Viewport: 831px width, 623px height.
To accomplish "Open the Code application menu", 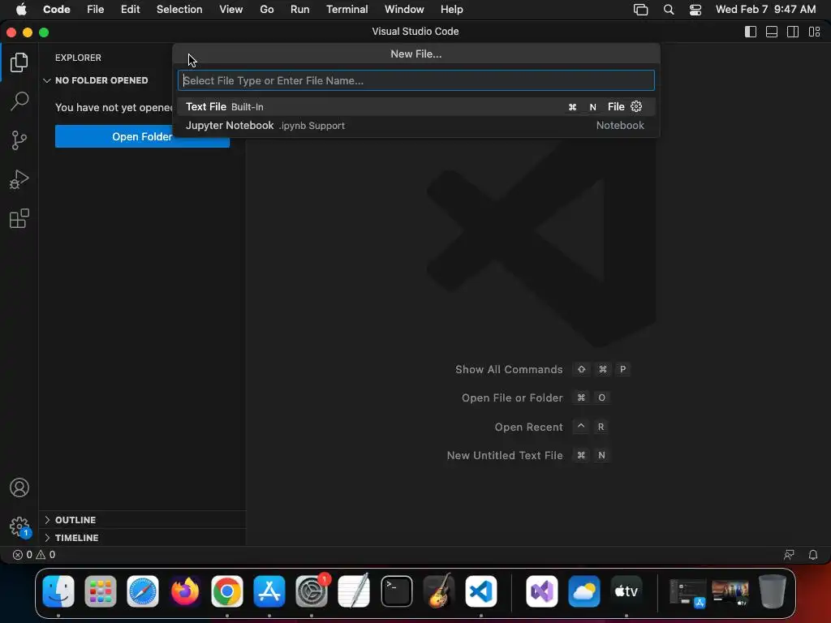I will (56, 10).
